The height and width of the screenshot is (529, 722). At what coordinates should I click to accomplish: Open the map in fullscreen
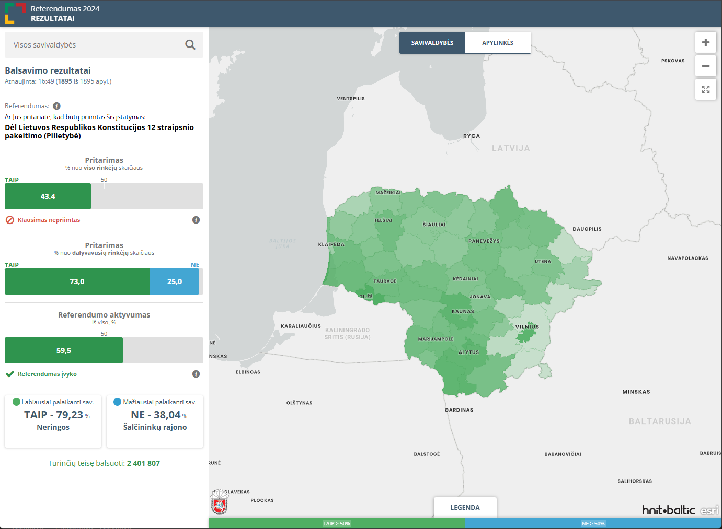click(705, 89)
